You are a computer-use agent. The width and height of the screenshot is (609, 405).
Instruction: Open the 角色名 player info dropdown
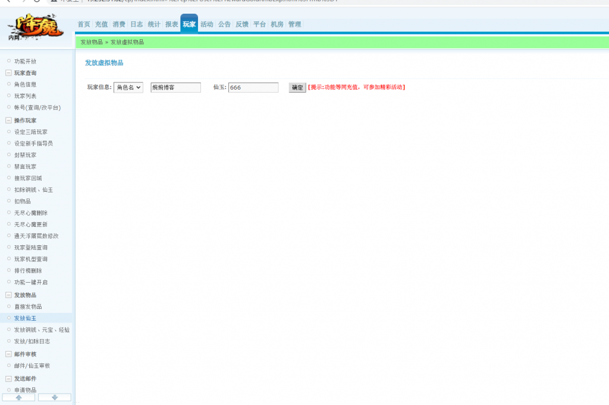tap(128, 87)
